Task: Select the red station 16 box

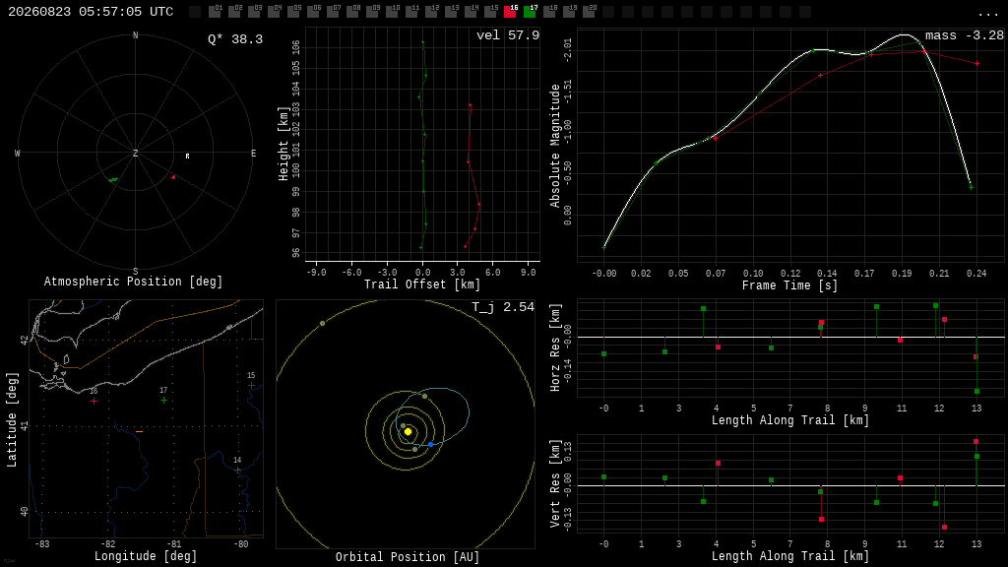Action: click(x=511, y=12)
